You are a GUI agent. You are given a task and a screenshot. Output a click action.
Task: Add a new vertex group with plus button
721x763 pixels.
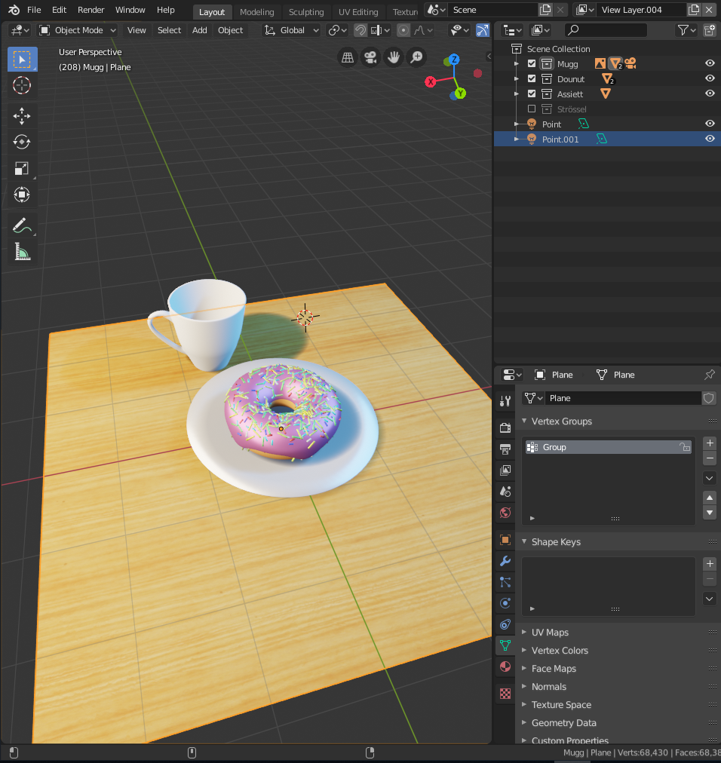coord(709,443)
